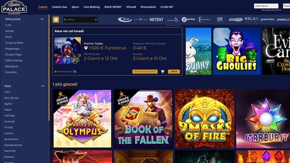
Task: Open the Spin Palace Casino logo
Action: pyautogui.click(x=14, y=7)
